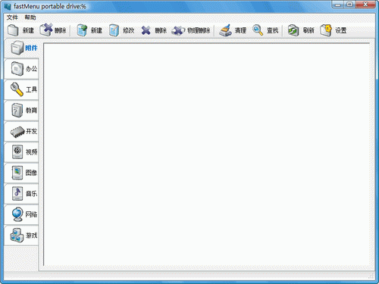Screen dimensions: 379x284
Task: Click the 查找 magnifier search icon
Action: 258,30
